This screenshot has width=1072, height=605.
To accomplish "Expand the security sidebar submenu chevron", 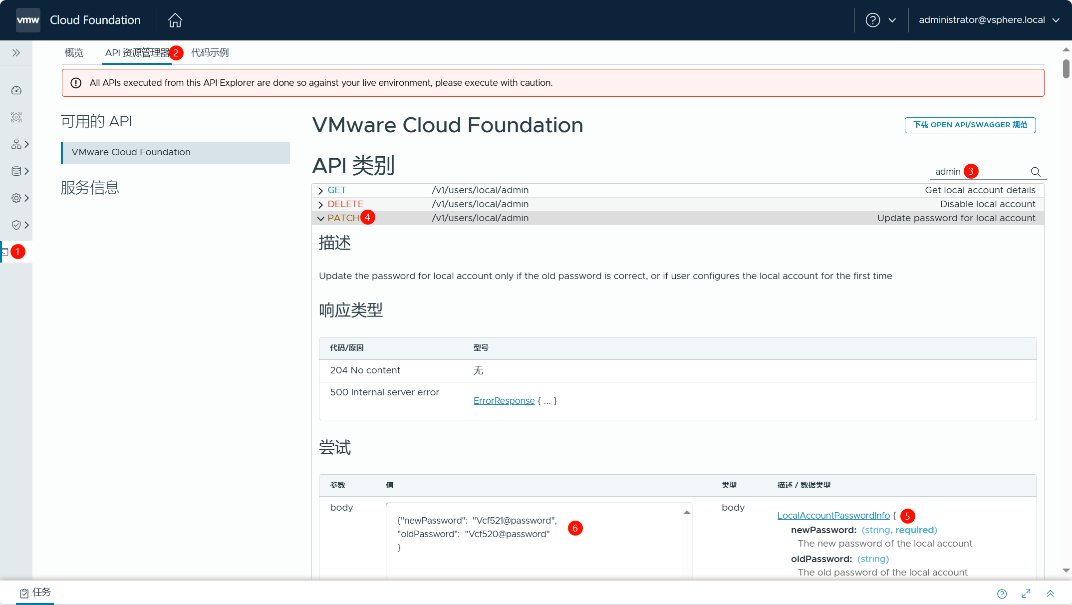I will tap(27, 225).
